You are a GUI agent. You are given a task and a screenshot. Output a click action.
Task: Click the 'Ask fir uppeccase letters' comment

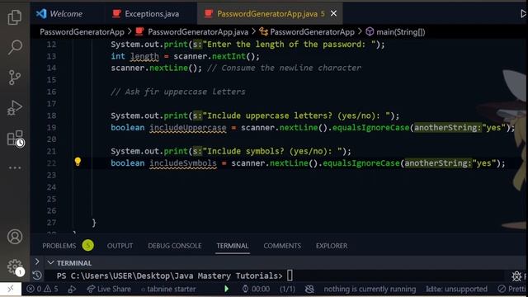coord(178,92)
